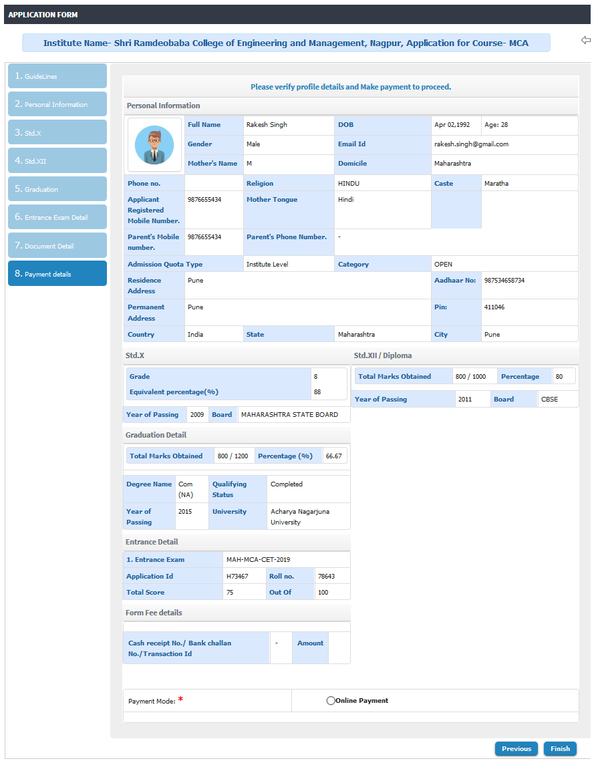Screen dimensions: 596x763
Task: Click the Amount label in fee details
Action: (x=311, y=643)
